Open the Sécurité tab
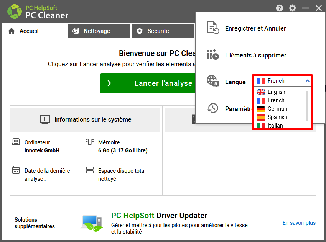The height and width of the screenshot is (242, 326). pyautogui.click(x=162, y=31)
